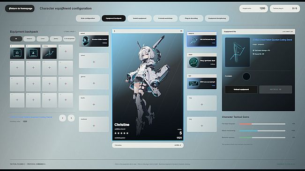Open the equipped helmet slot card
The width and height of the screenshot is (305, 171).
[x=94, y=39]
